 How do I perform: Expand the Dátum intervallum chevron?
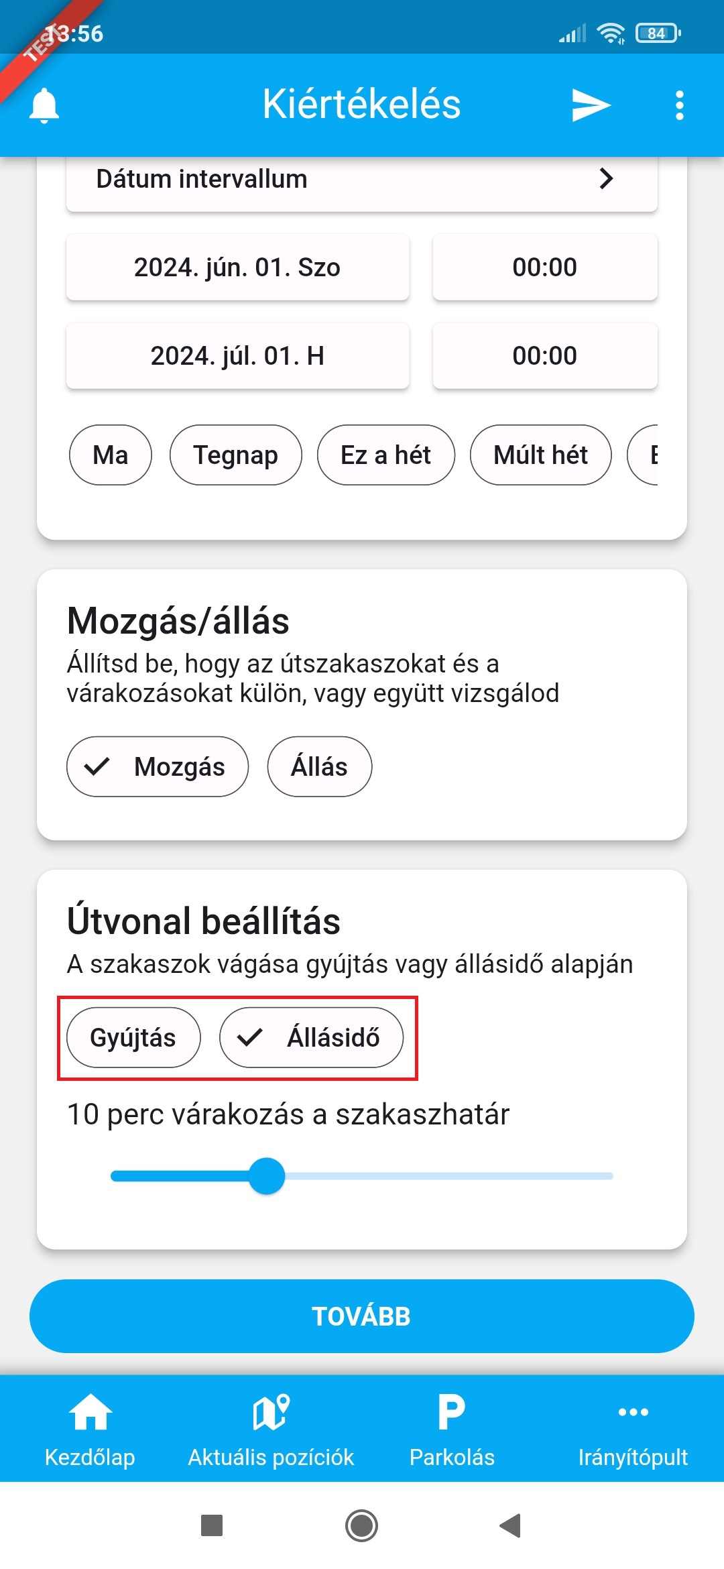pos(606,178)
